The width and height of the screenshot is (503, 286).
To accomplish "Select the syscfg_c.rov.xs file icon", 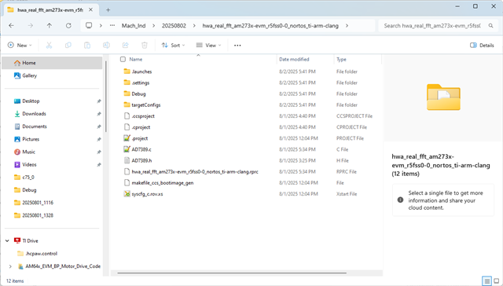I will (x=127, y=194).
